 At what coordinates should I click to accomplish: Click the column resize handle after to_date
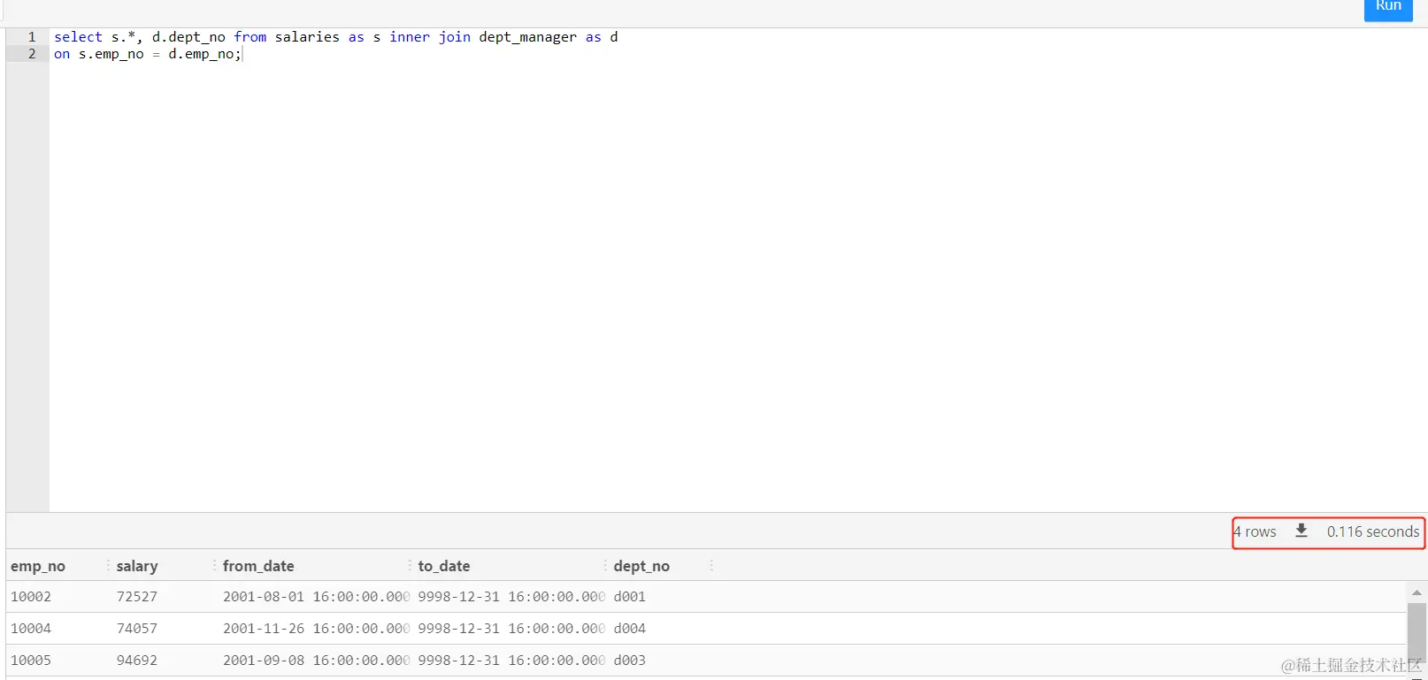(605, 566)
